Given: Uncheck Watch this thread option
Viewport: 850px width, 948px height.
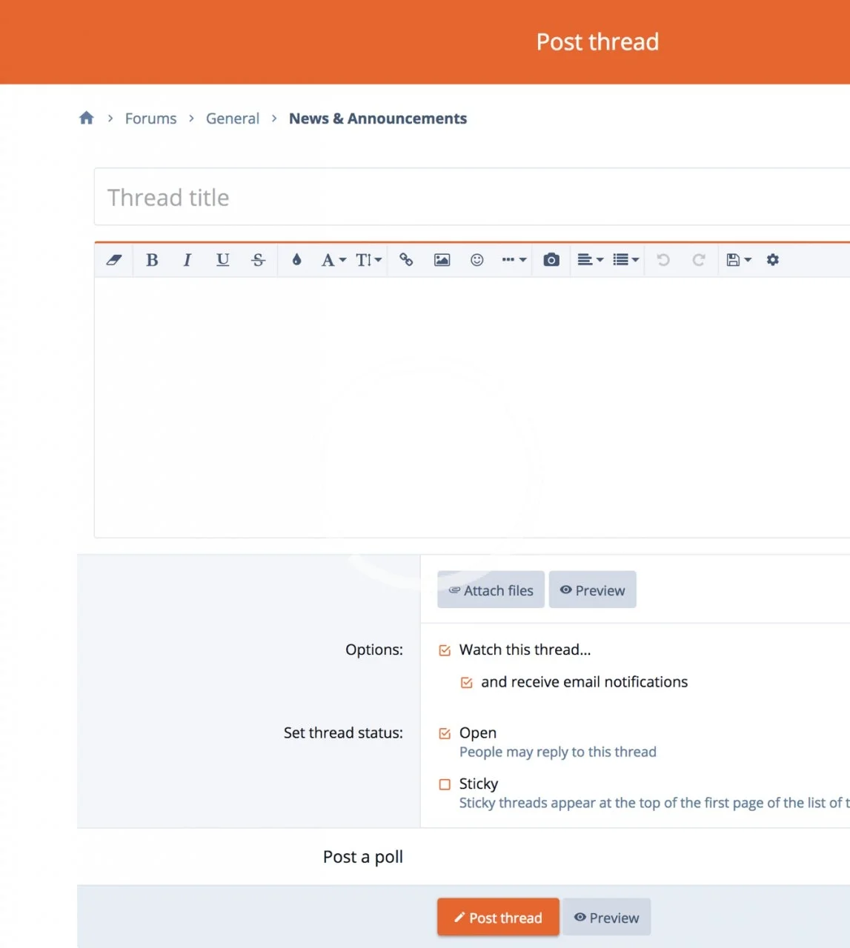Looking at the screenshot, I should [445, 650].
